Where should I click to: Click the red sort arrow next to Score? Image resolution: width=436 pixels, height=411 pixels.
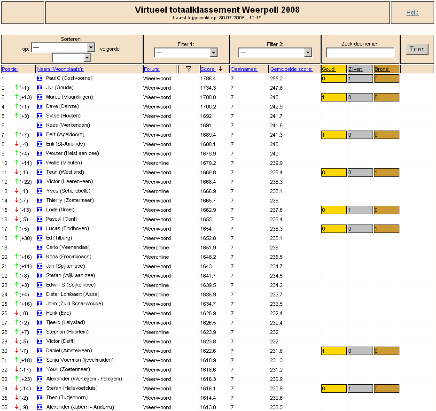pos(220,69)
